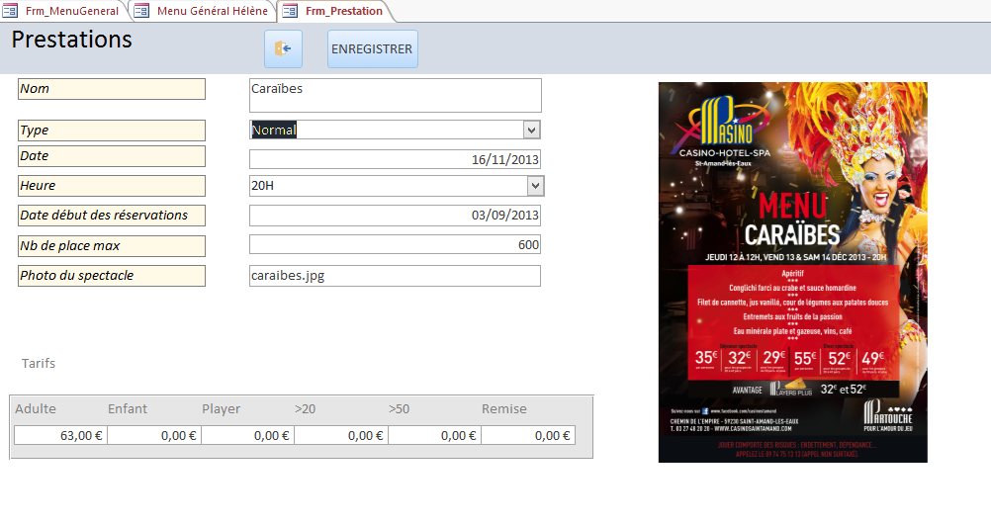
Task: Click the >50 column header
Action: click(x=399, y=408)
